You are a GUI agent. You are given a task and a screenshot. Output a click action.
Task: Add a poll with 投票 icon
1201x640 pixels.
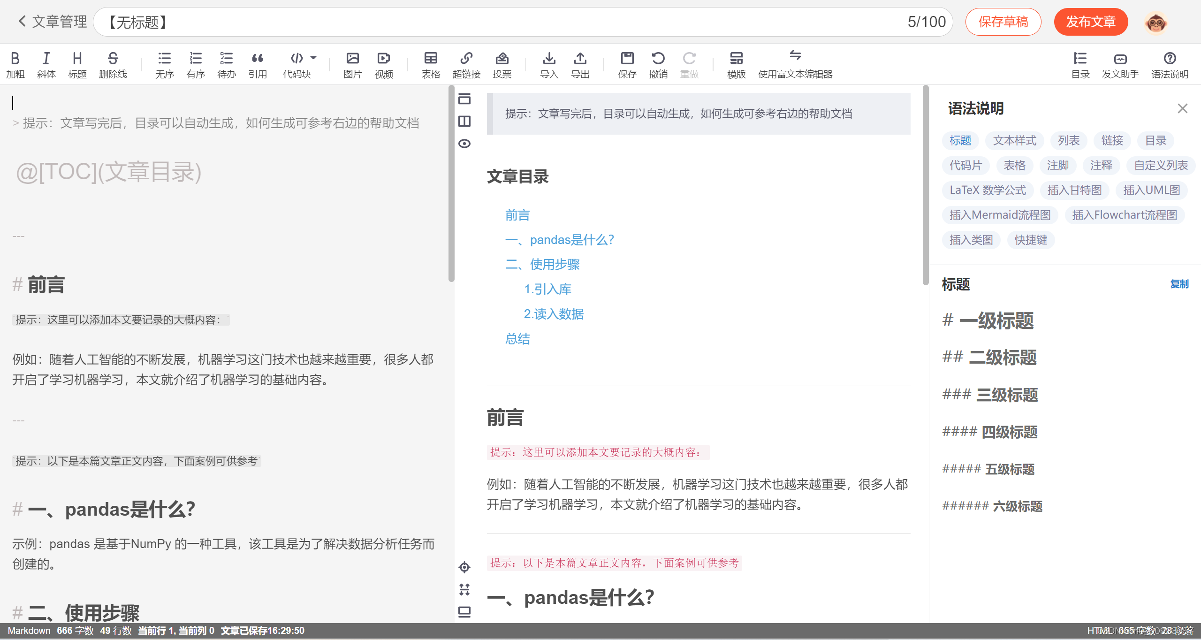pos(502,65)
